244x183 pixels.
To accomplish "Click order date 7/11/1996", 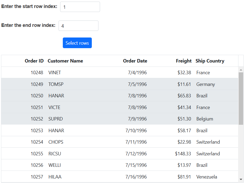I will pos(136,142).
